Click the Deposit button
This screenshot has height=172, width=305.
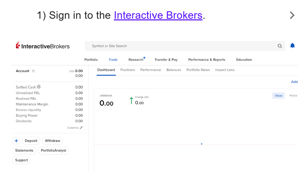coord(31,141)
